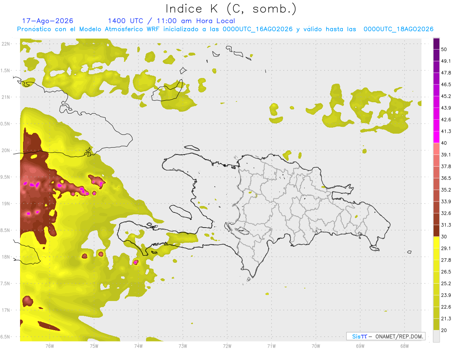Click the colorbar value "25.2"
This screenshot has width=454, height=351.
pyautogui.click(x=446, y=284)
